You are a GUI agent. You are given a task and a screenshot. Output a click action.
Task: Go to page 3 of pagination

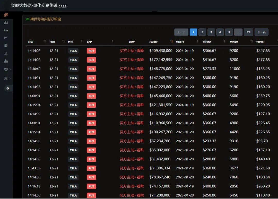coord(211,32)
